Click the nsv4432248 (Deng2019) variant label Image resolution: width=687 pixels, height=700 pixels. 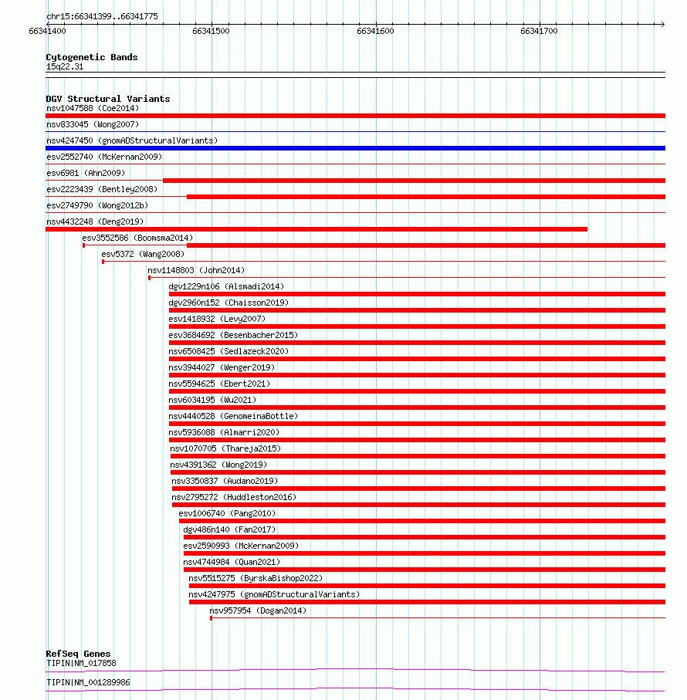pyautogui.click(x=95, y=221)
